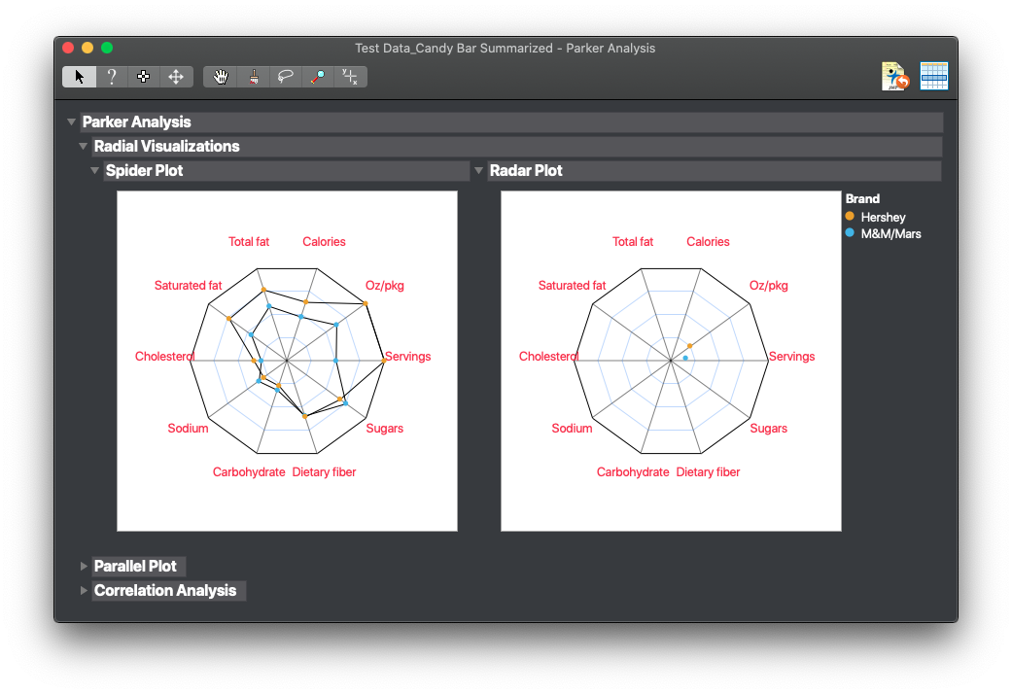
Task: Select the grabber hand tool
Action: pyautogui.click(x=221, y=77)
